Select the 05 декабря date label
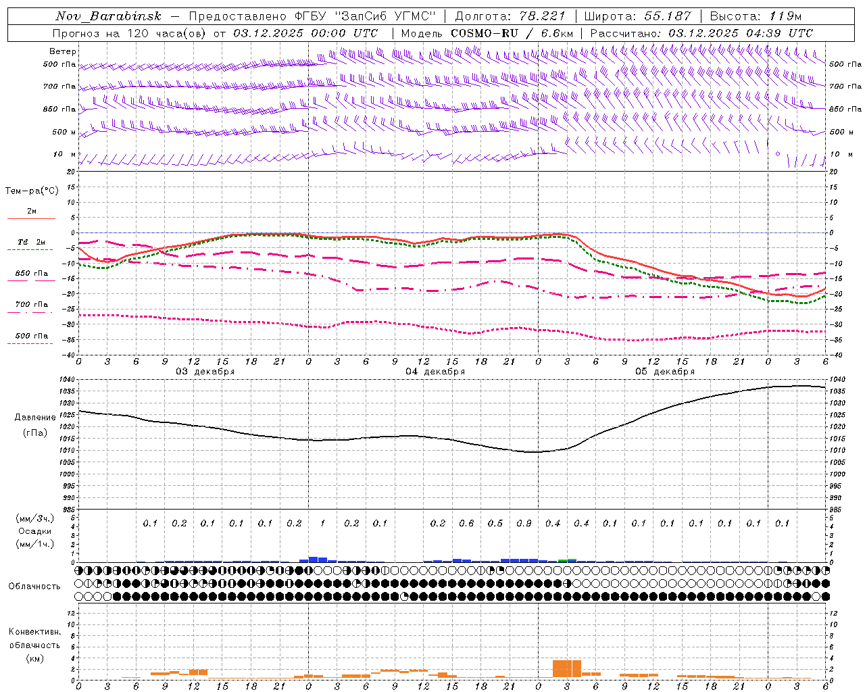865x692 pixels. [x=665, y=371]
